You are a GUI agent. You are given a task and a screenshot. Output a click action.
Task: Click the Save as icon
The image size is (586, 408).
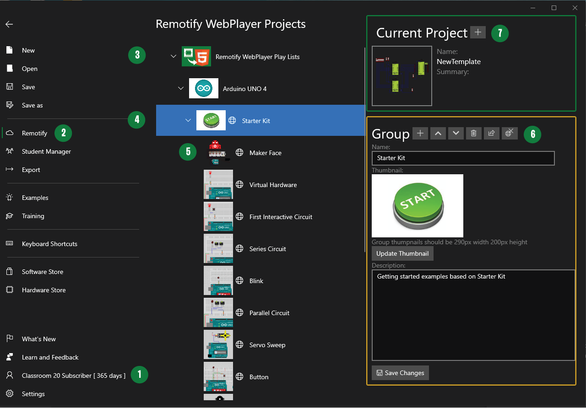pyautogui.click(x=9, y=105)
